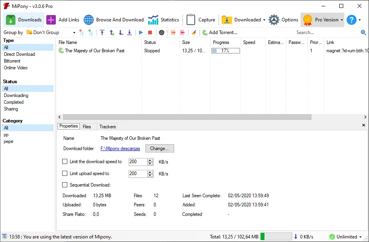369x242 pixels.
Task: Click the 17% progress bar
Action: [x=225, y=51]
